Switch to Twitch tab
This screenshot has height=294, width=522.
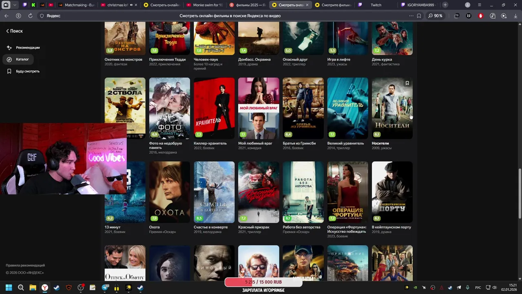click(375, 5)
